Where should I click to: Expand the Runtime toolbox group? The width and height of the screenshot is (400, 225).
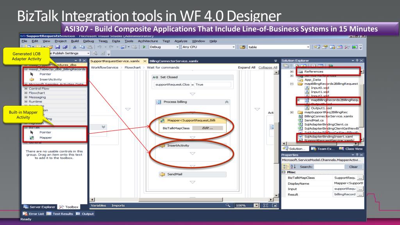point(26,102)
